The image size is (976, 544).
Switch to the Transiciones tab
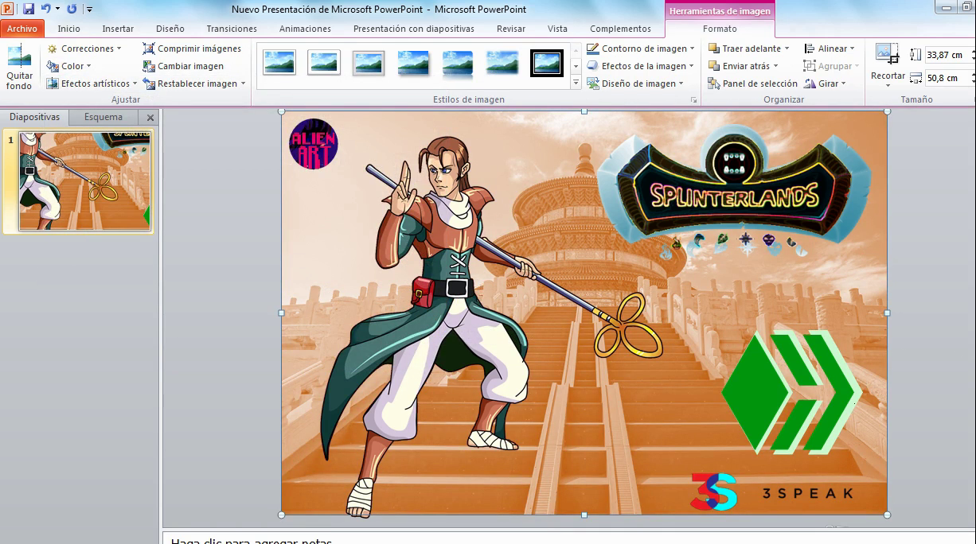pos(232,29)
